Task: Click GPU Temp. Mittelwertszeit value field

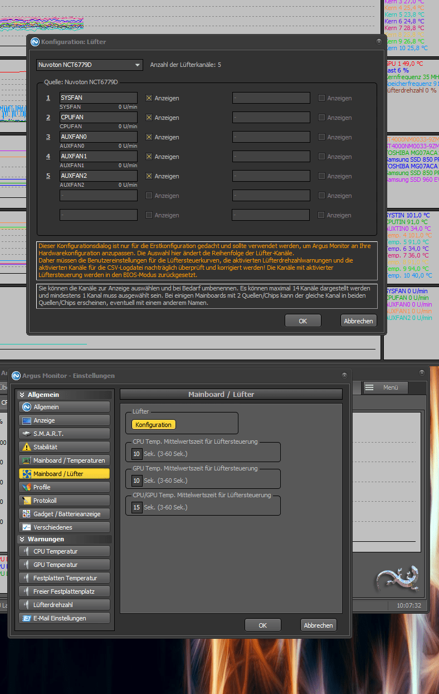Action: (x=136, y=481)
